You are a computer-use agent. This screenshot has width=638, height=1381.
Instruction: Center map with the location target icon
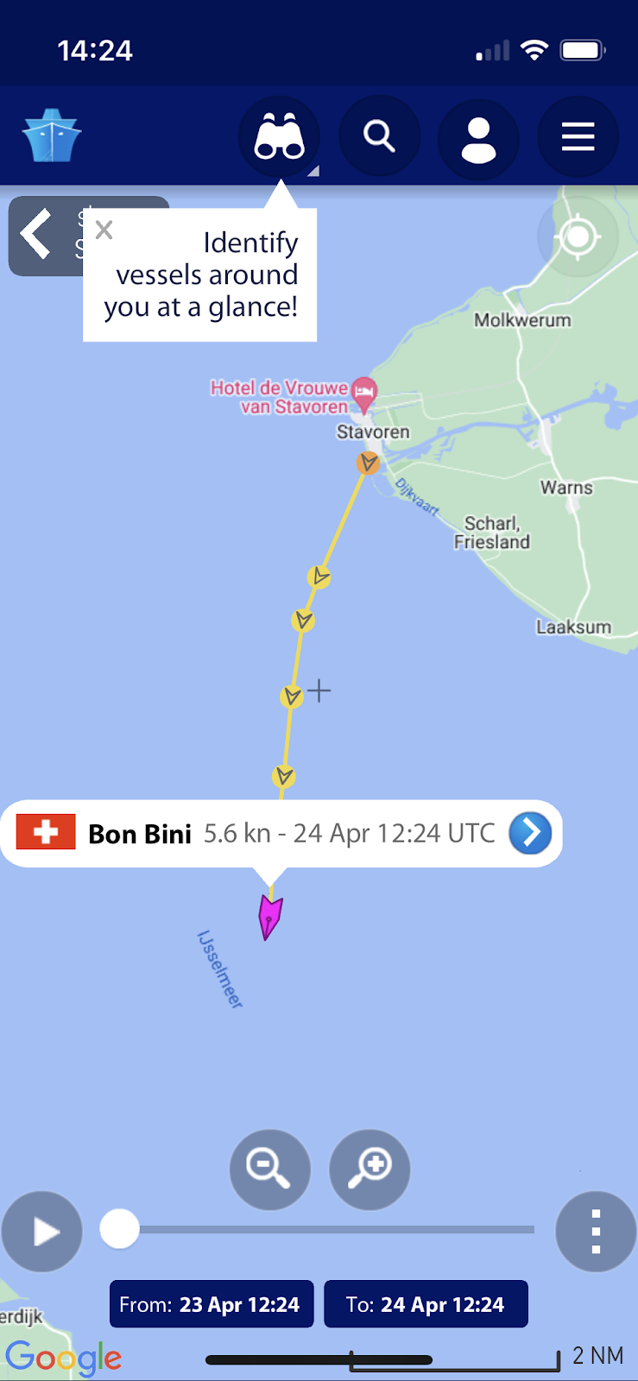[578, 236]
